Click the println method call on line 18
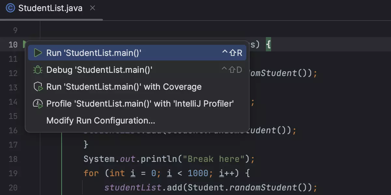The height and width of the screenshot is (195, 391). (158, 159)
